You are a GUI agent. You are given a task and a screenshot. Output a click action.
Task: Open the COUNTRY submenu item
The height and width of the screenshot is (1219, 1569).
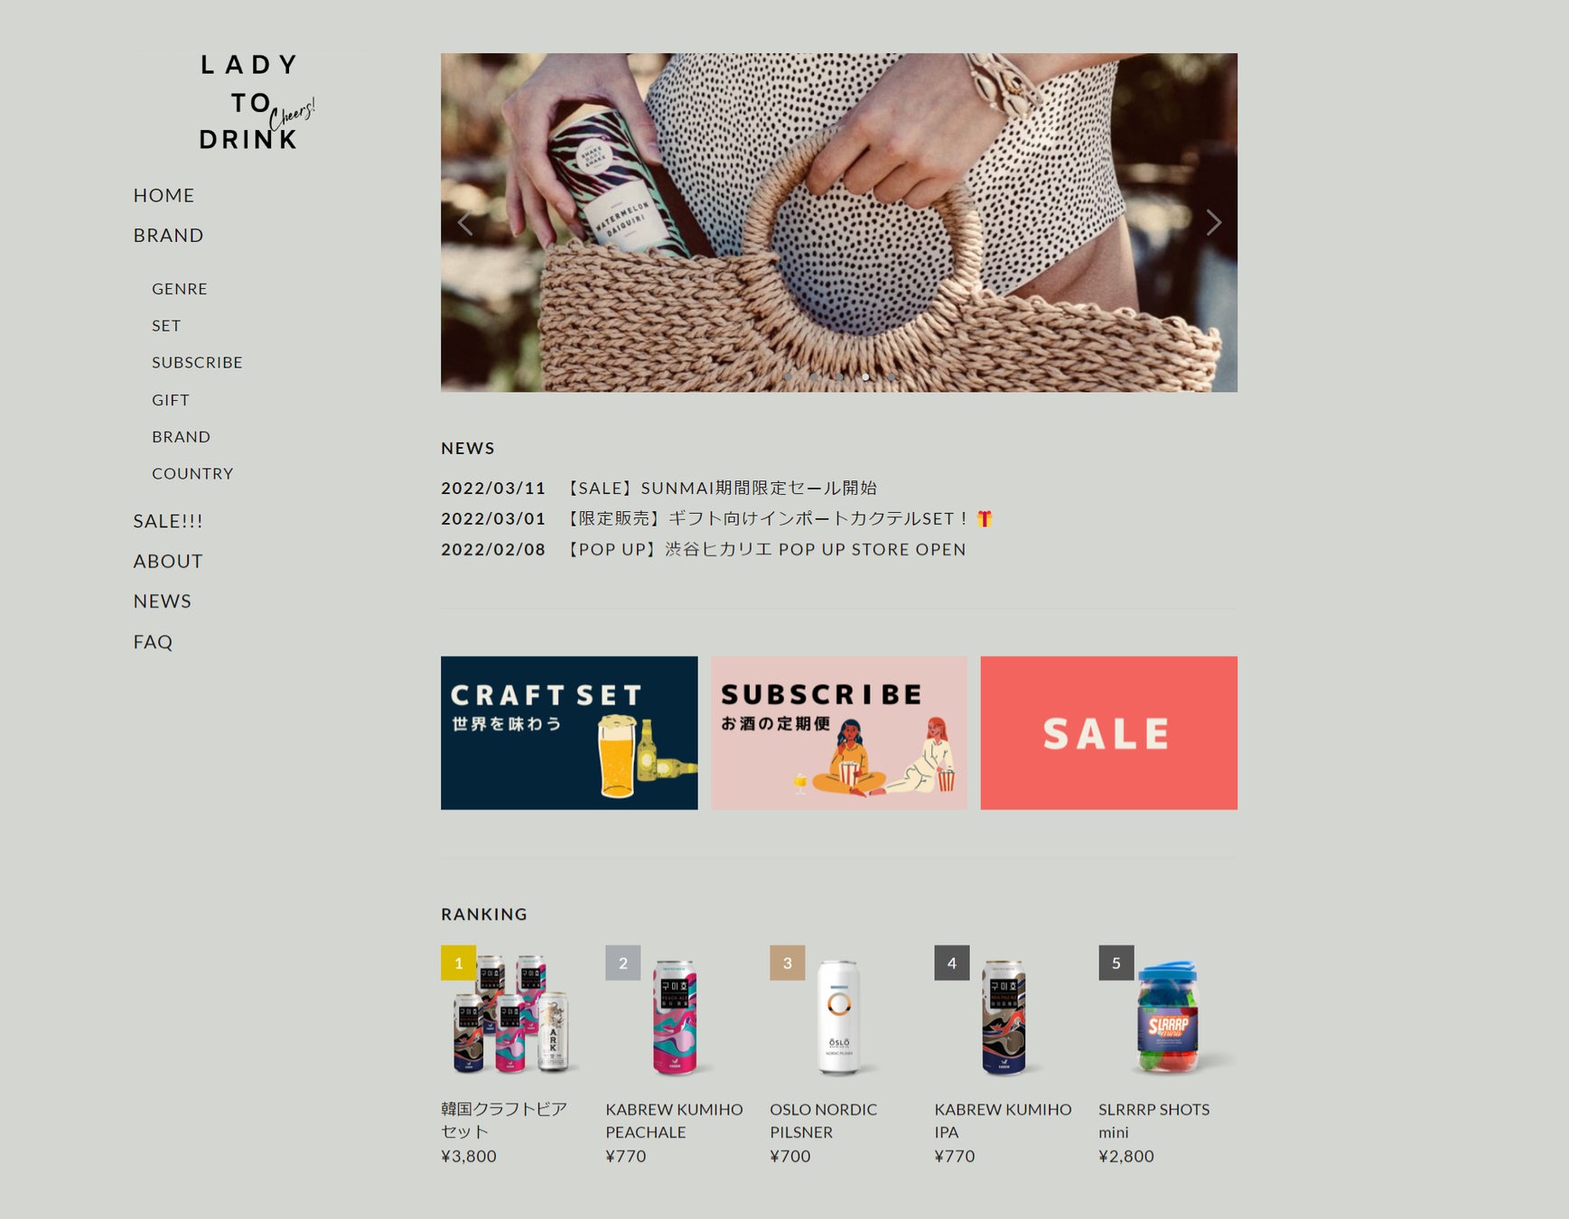[192, 473]
